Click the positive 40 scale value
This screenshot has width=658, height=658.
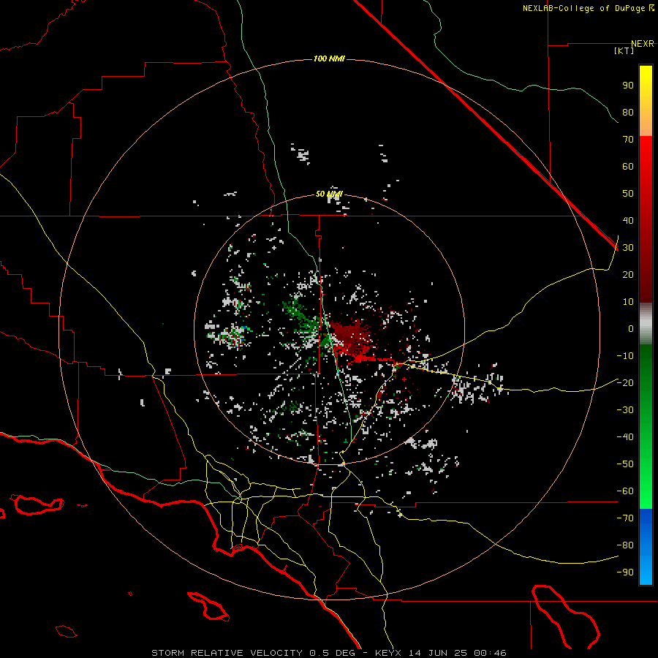(x=628, y=221)
